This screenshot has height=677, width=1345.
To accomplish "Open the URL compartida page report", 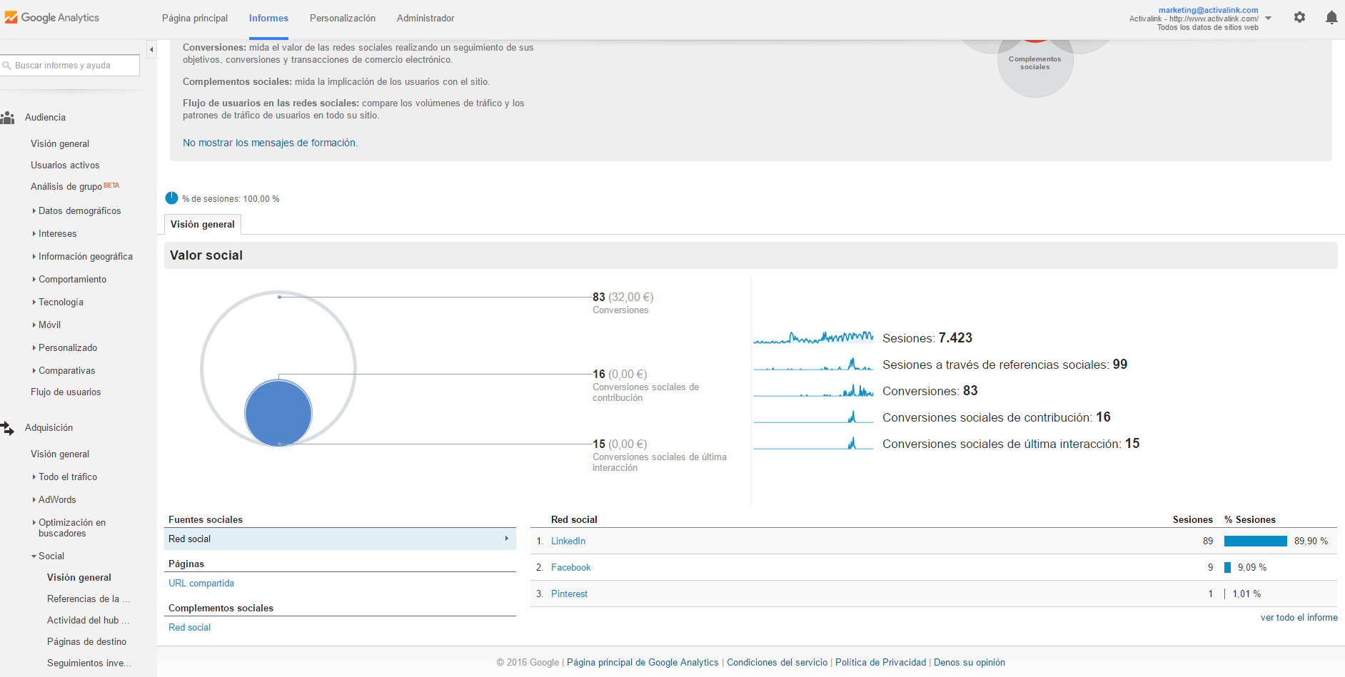I will (201, 583).
